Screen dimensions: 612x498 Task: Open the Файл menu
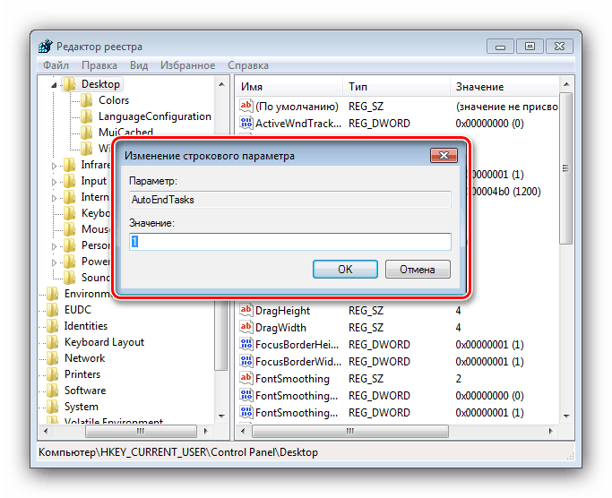click(x=56, y=65)
